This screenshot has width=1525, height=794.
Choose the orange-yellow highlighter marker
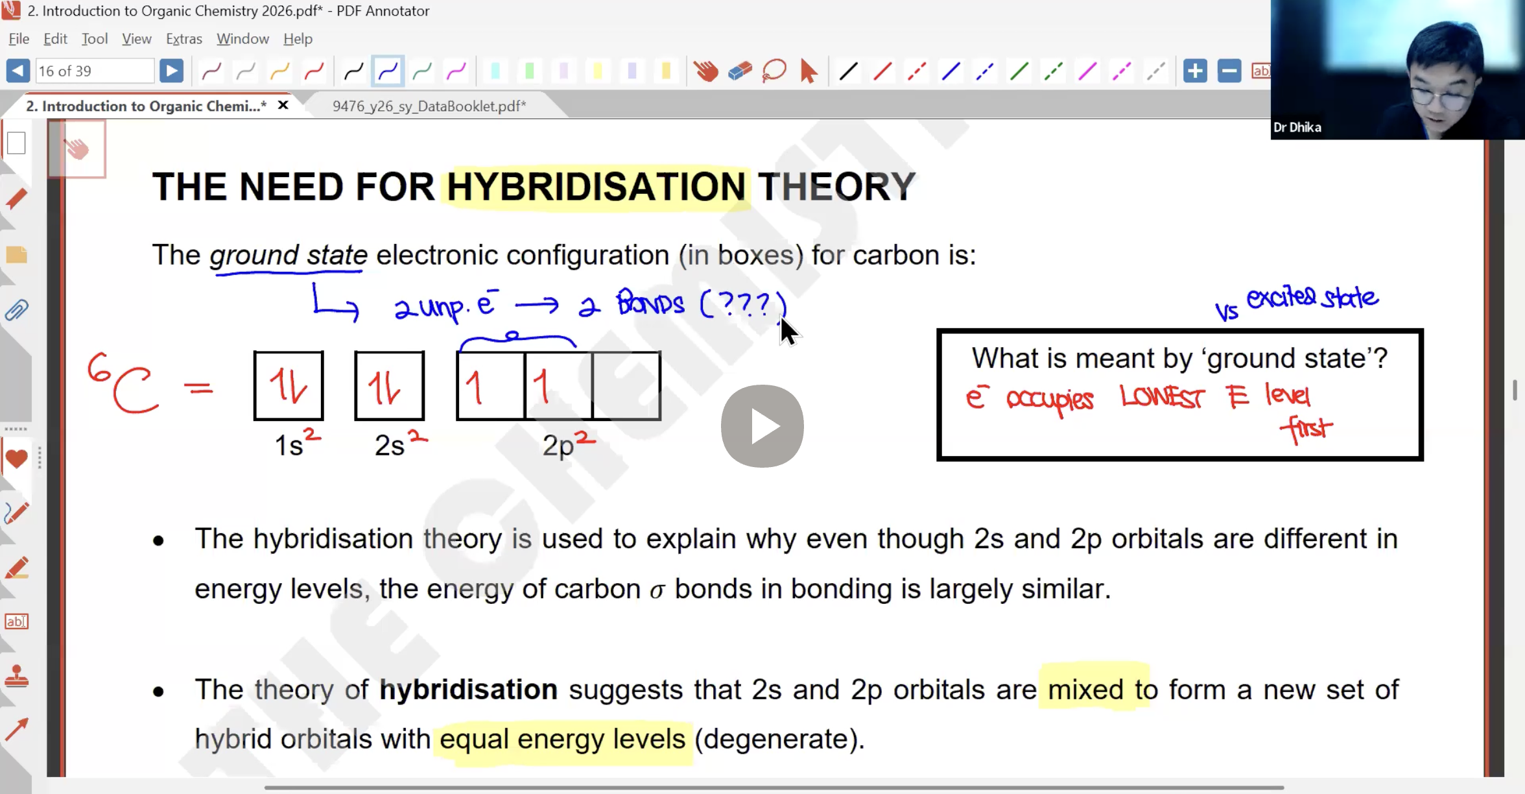pos(666,71)
